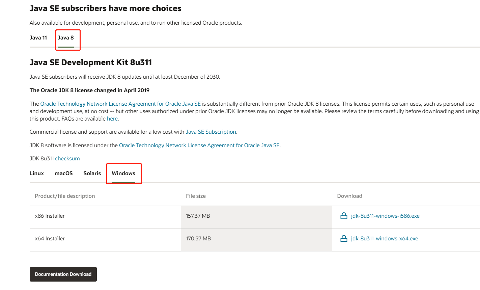Switch to the Java 11 tab
The width and height of the screenshot is (480, 290).
pyautogui.click(x=38, y=38)
